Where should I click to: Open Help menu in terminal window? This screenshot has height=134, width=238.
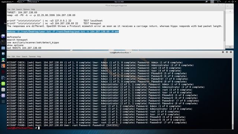(x=39, y=57)
